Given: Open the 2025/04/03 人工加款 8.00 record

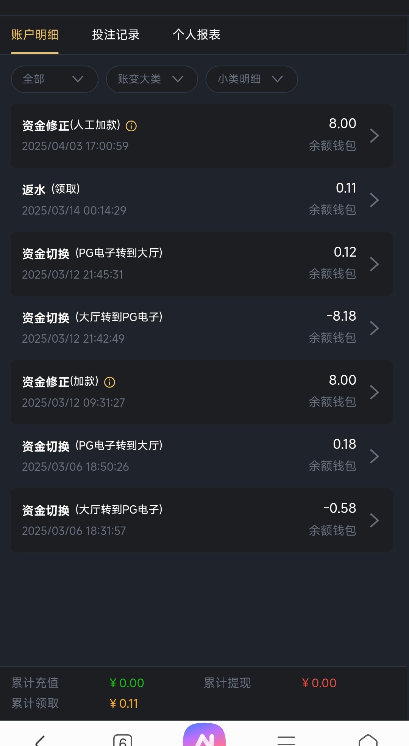Looking at the screenshot, I should [201, 136].
